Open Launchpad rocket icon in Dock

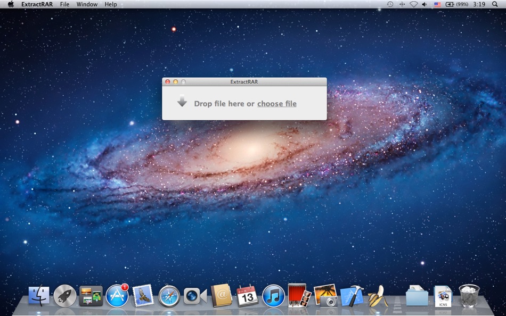pos(65,296)
